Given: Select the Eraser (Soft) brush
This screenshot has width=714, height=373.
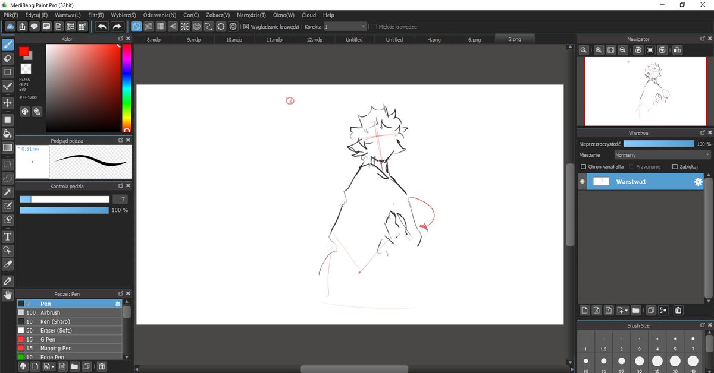Looking at the screenshot, I should [70, 330].
